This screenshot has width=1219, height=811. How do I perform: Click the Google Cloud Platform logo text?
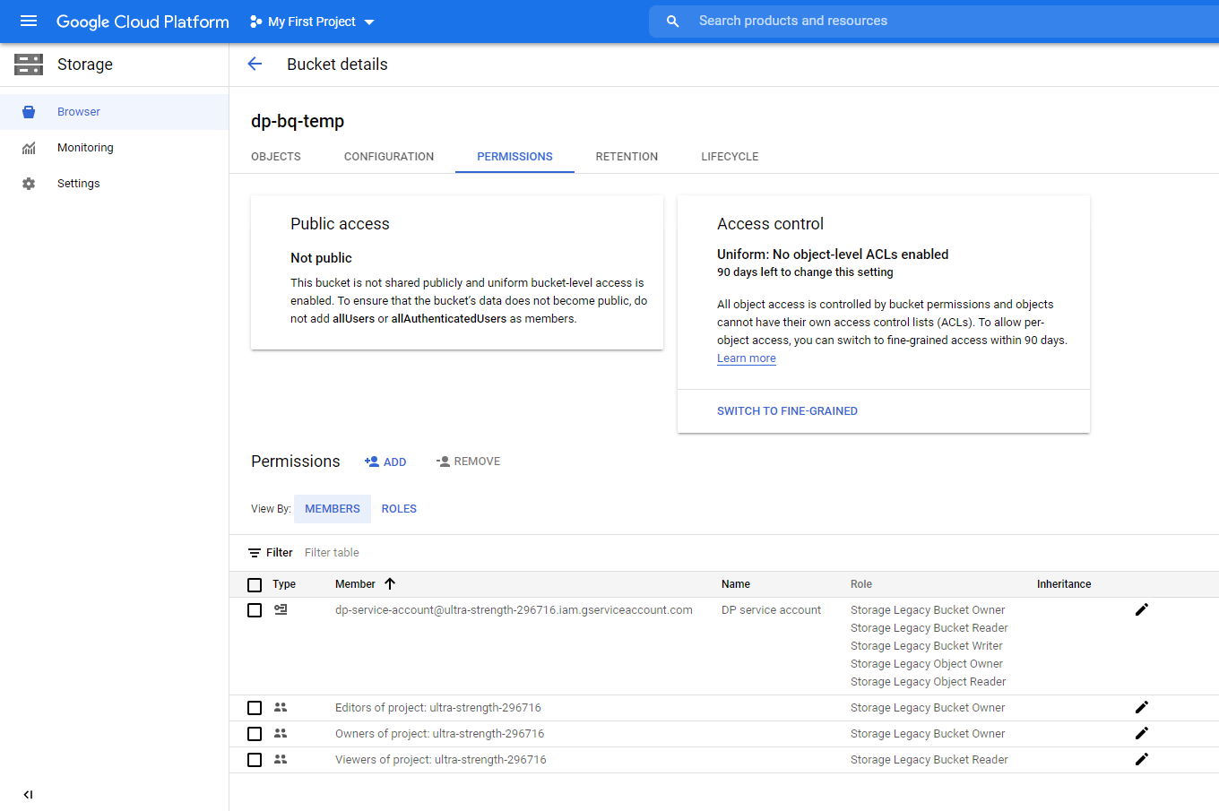point(143,22)
